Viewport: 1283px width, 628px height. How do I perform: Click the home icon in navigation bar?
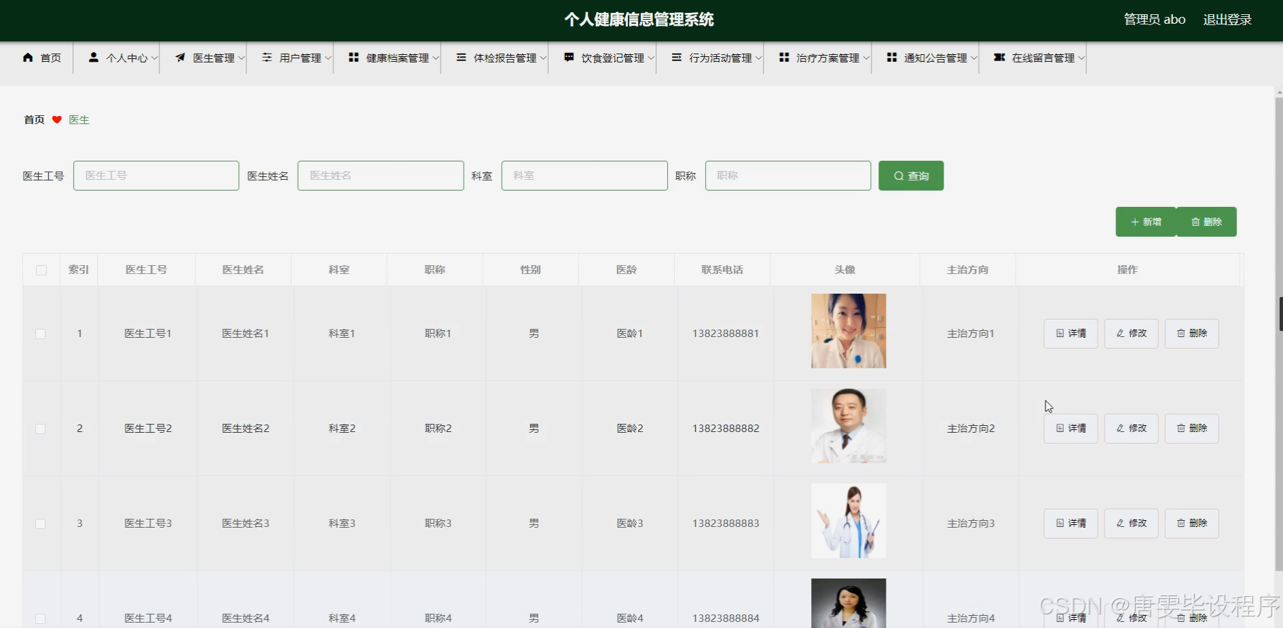pyautogui.click(x=28, y=58)
